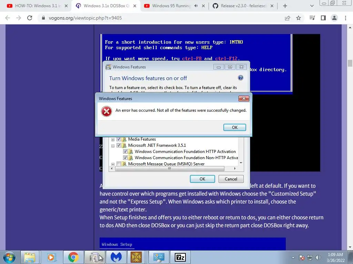
Task: Show hidden tray icons arrow
Action: (293, 257)
